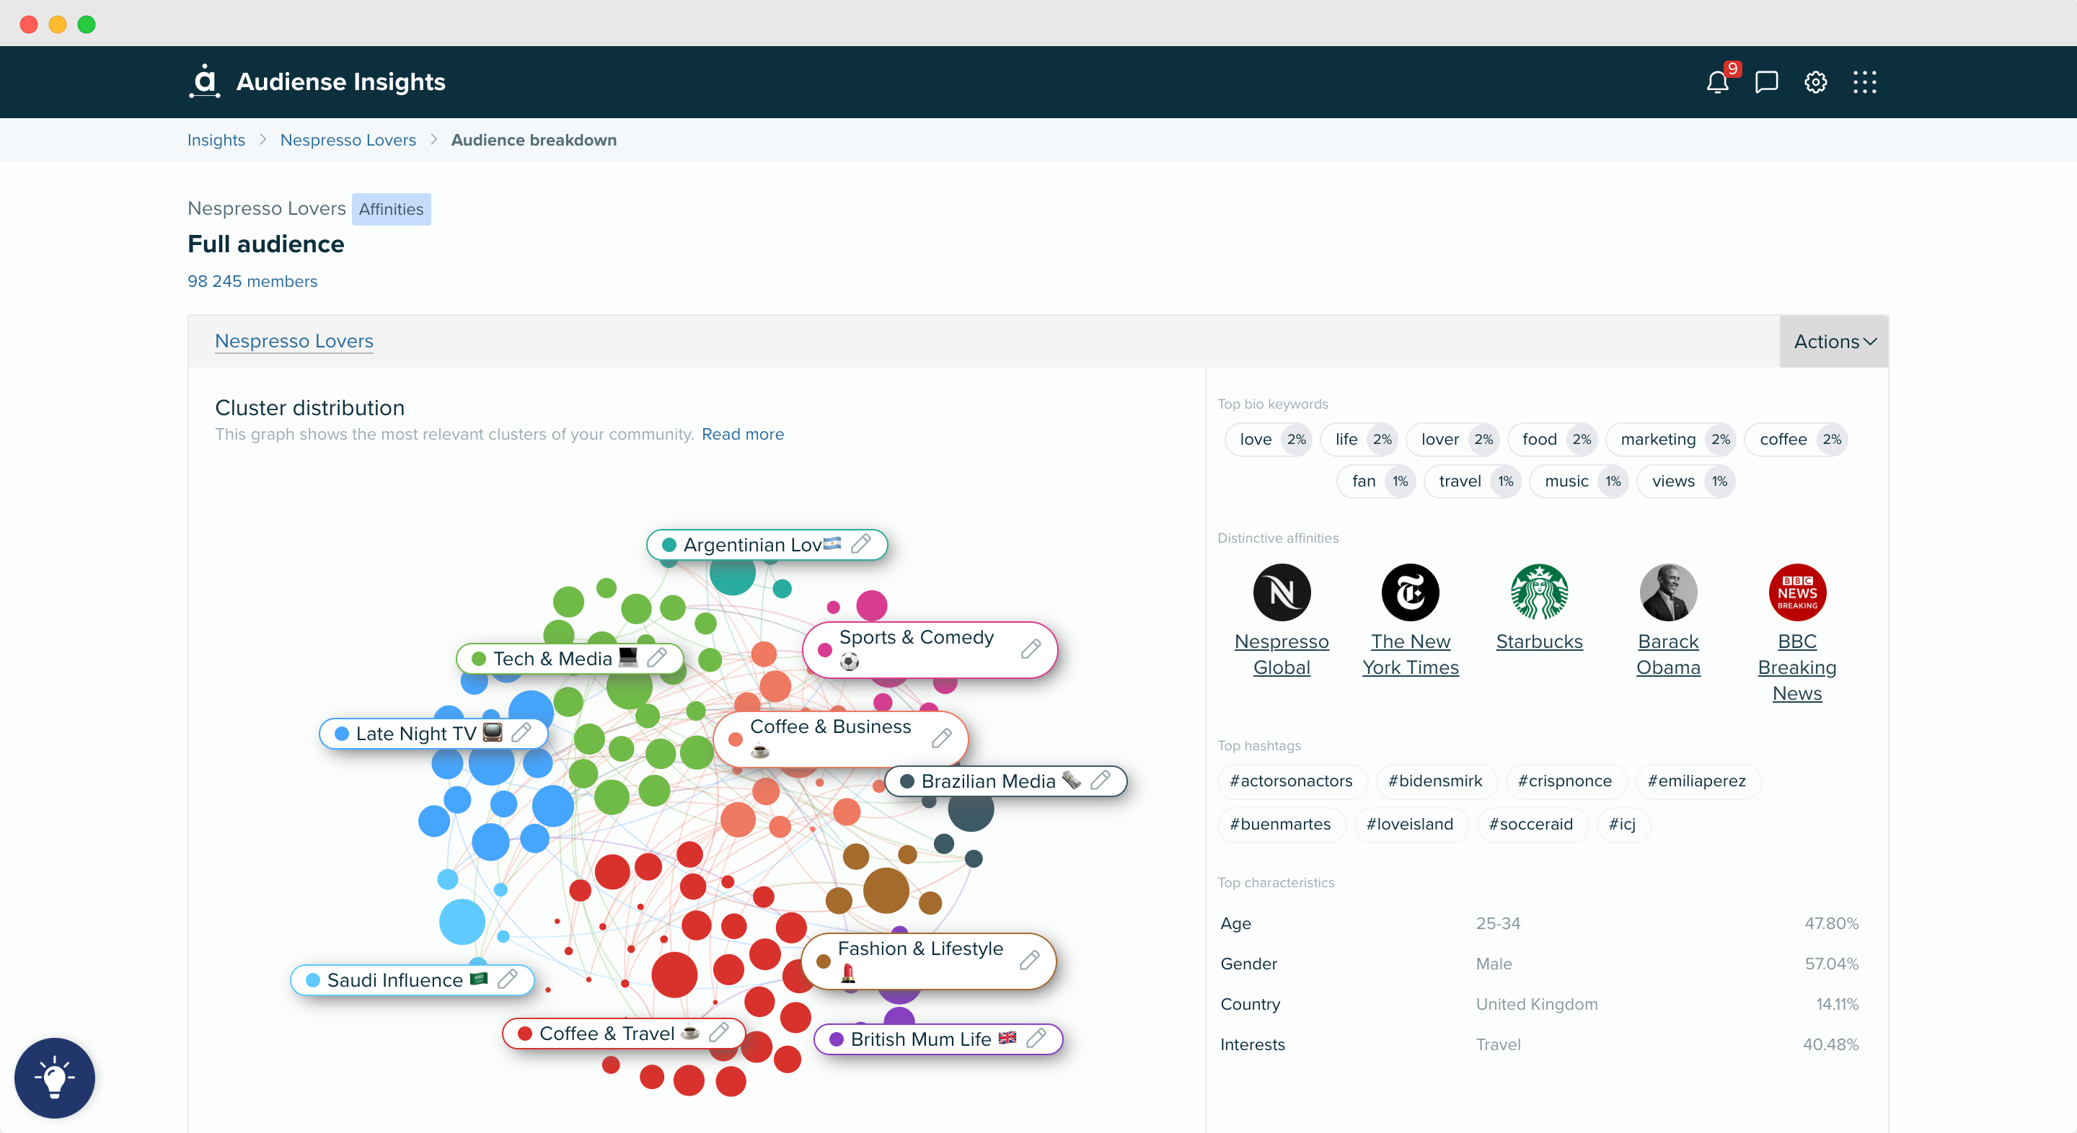Image resolution: width=2077 pixels, height=1133 pixels.
Task: Click the Affinities tag toggle
Action: [x=391, y=208]
